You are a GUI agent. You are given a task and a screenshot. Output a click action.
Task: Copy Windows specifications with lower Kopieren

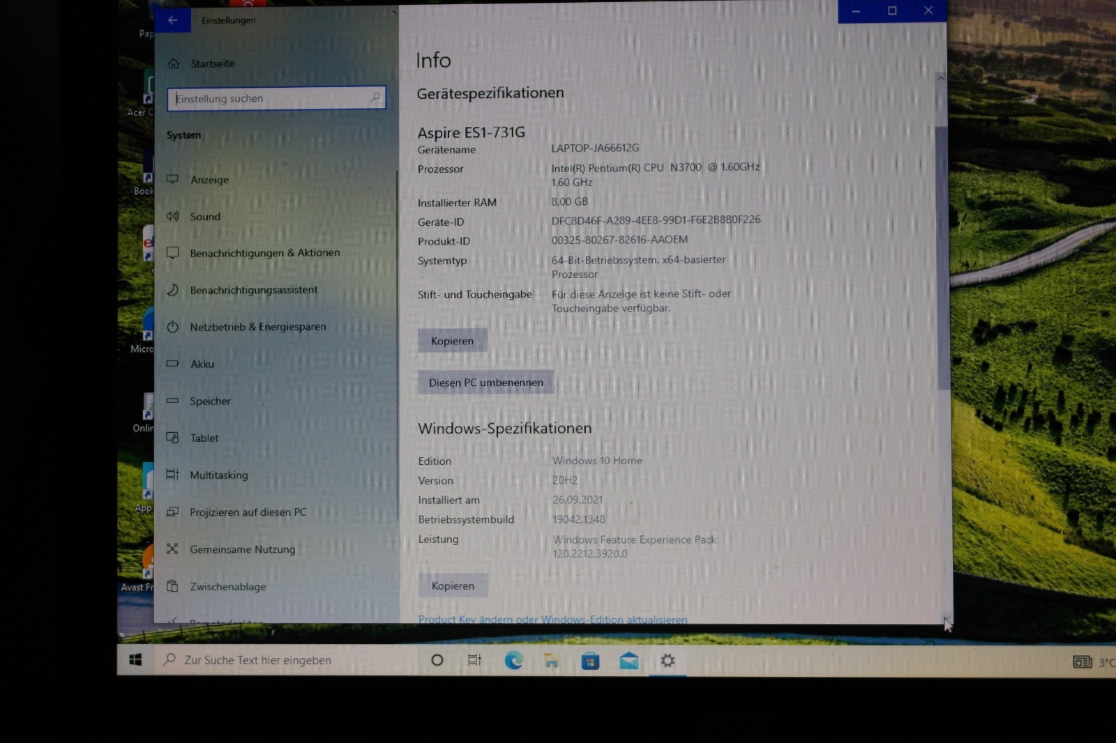pyautogui.click(x=453, y=586)
